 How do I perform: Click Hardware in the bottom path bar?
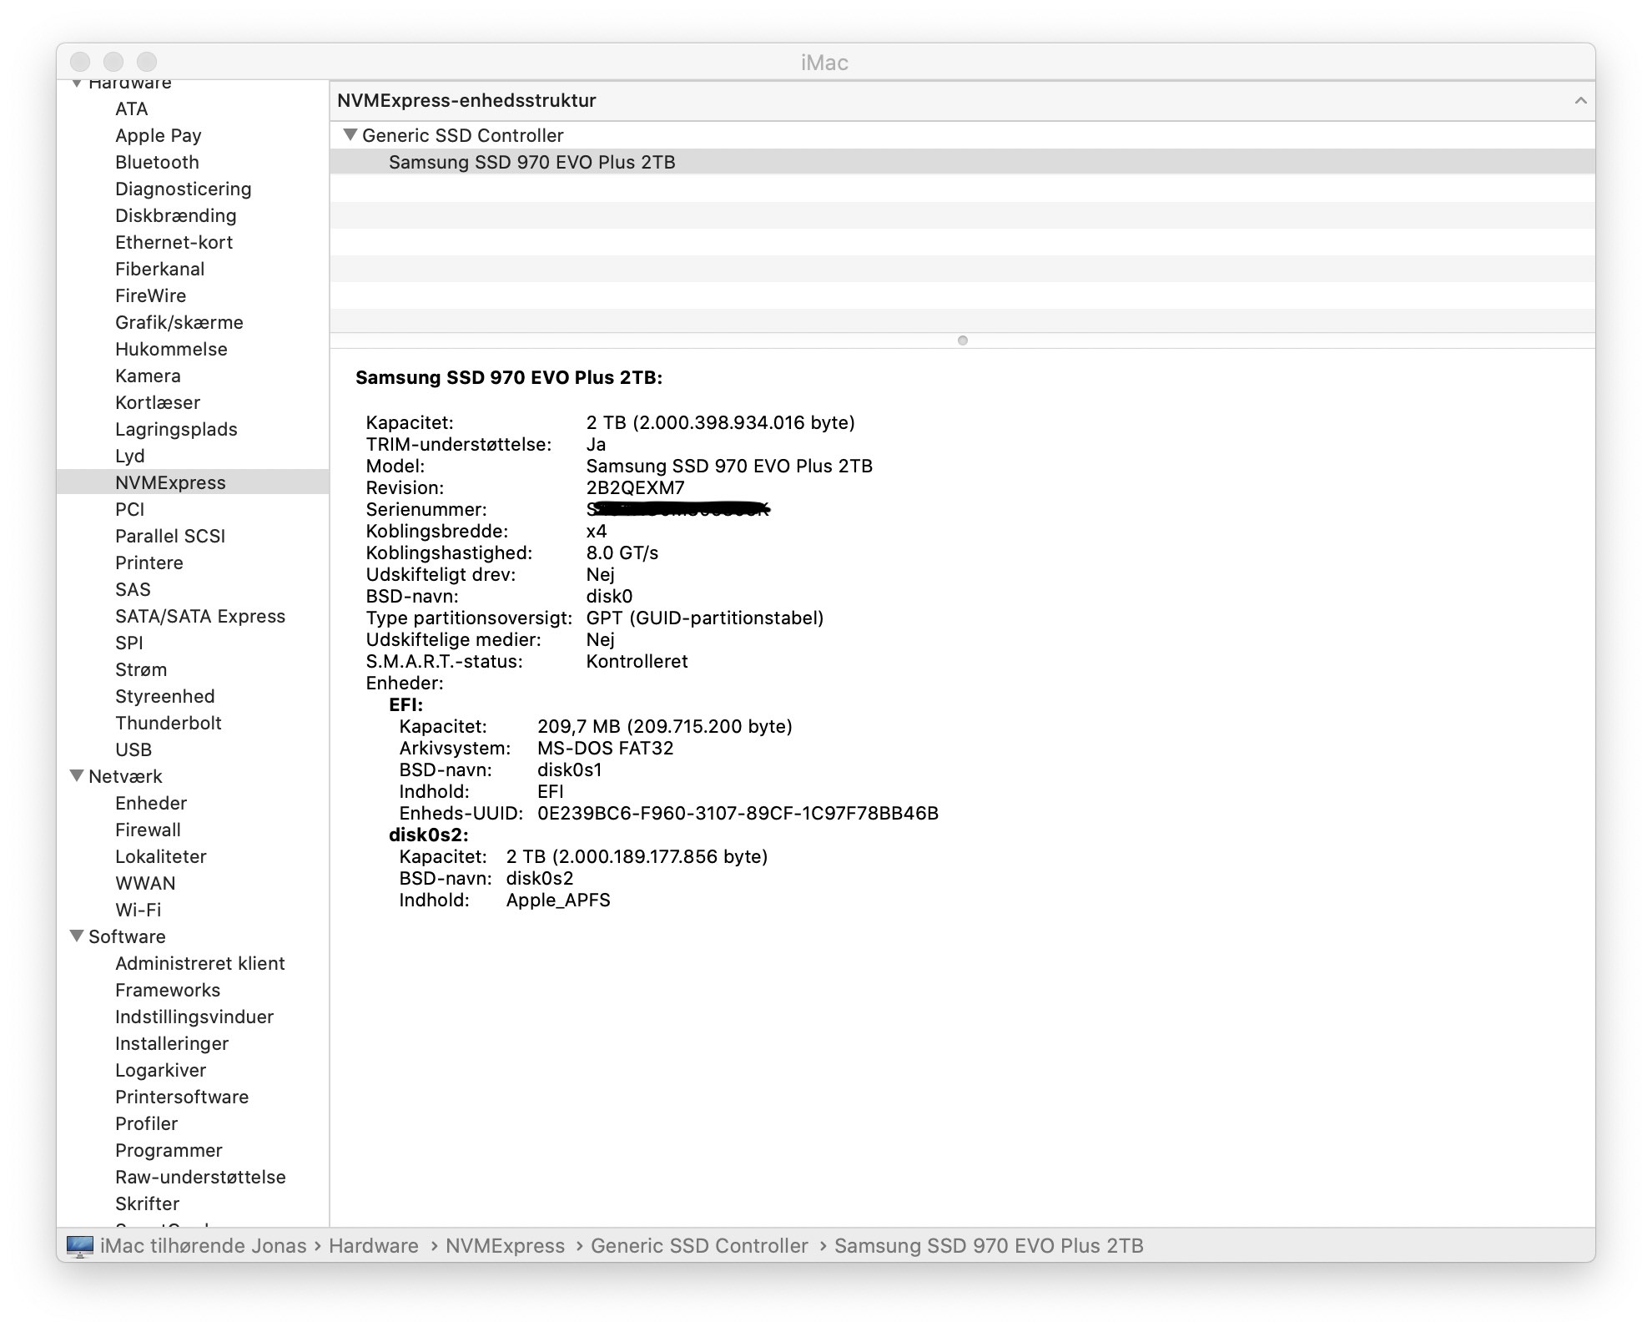tap(373, 1246)
